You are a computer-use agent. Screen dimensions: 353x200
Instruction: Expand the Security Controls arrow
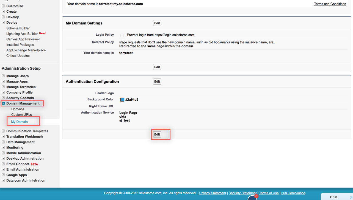point(3,98)
